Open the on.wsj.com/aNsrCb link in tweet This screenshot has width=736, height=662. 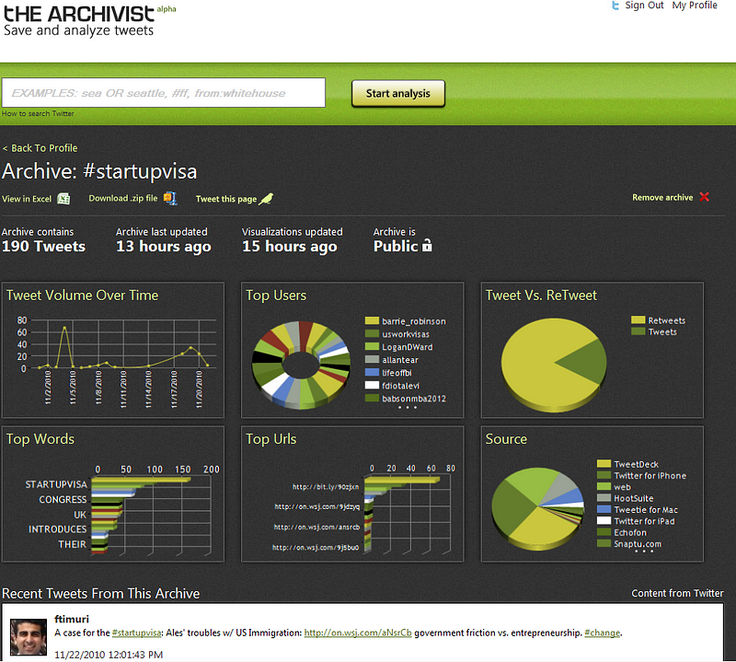point(358,633)
